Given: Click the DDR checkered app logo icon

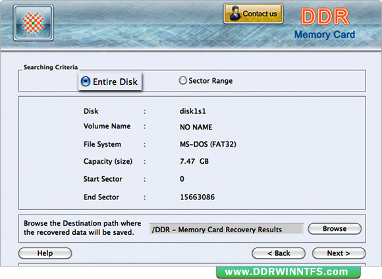Looking at the screenshot, I should (x=34, y=23).
